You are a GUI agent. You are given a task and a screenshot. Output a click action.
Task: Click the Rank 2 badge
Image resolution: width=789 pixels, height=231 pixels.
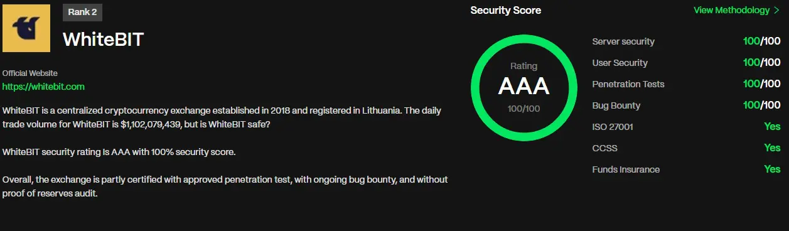[82, 12]
